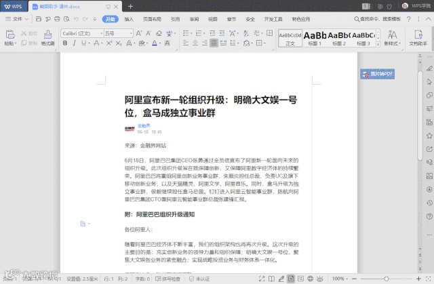This screenshot has width=434, height=284.
Task: Click the Image to PDF (图片转PDF) floating button
Action: (377, 74)
